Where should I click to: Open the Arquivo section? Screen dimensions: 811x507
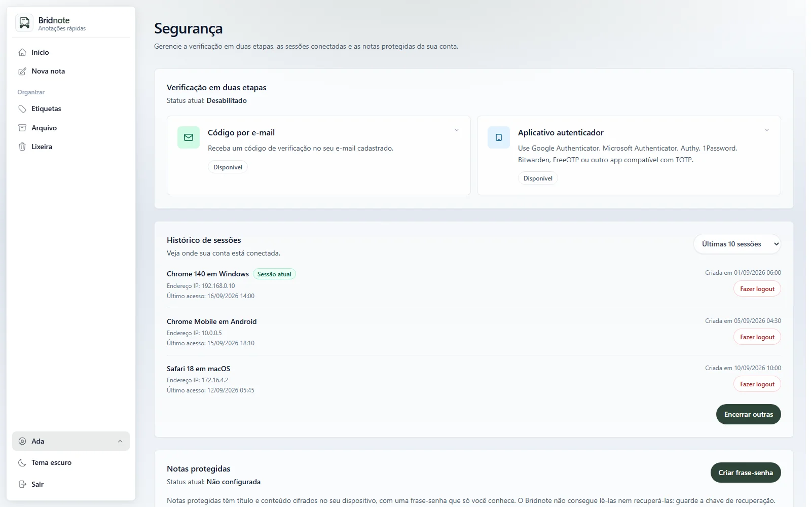(x=71, y=128)
